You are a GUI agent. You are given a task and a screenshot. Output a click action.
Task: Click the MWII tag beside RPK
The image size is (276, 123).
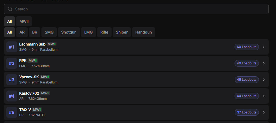[33, 61]
